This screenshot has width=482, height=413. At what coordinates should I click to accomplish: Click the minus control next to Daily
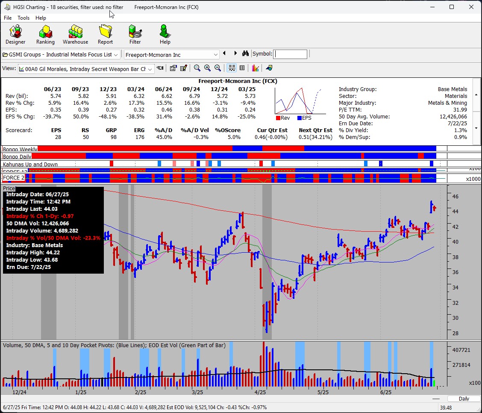click(435, 399)
